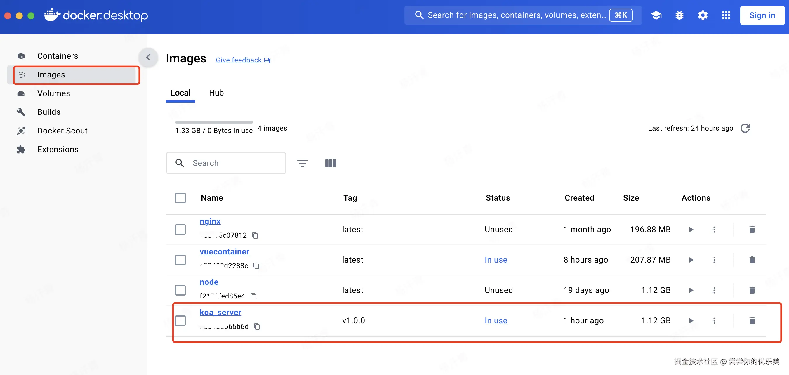The width and height of the screenshot is (789, 375).
Task: Copy the vuecontainer image ID
Action: [x=256, y=266]
